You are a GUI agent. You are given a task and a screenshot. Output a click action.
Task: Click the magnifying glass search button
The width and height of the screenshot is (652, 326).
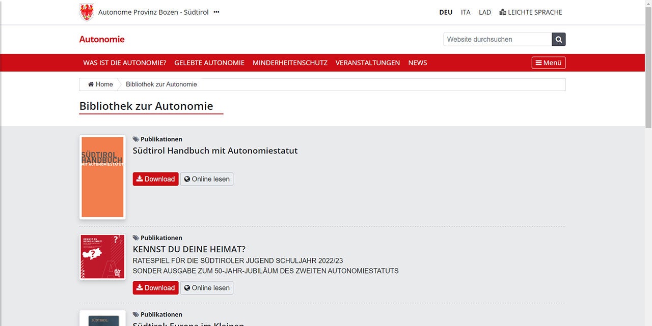click(559, 39)
